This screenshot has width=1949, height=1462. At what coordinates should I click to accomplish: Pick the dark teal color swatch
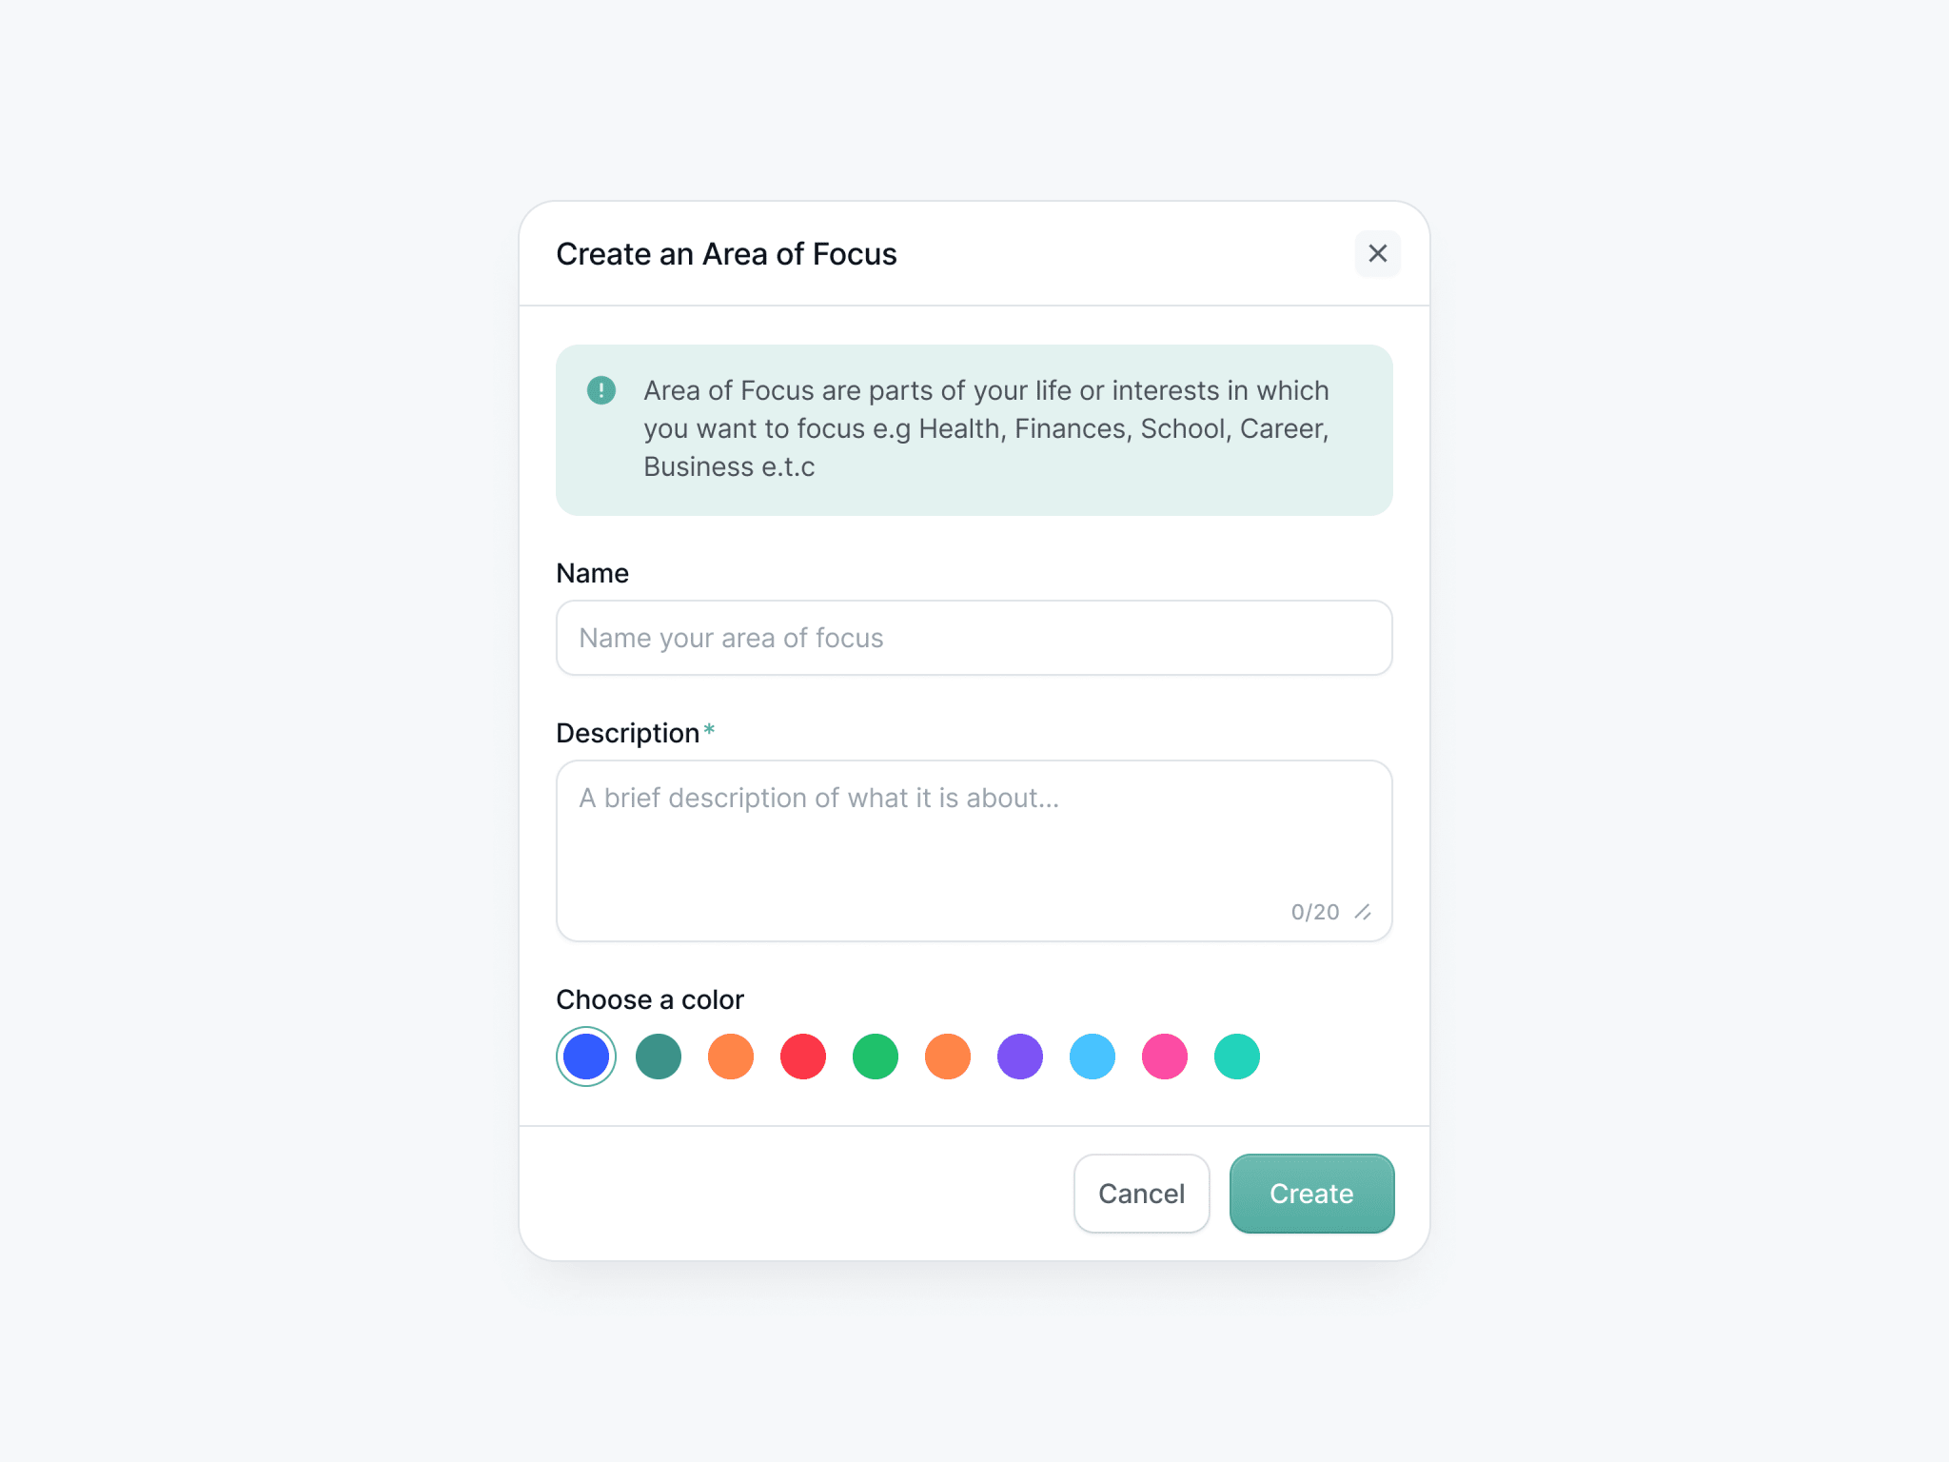659,1057
